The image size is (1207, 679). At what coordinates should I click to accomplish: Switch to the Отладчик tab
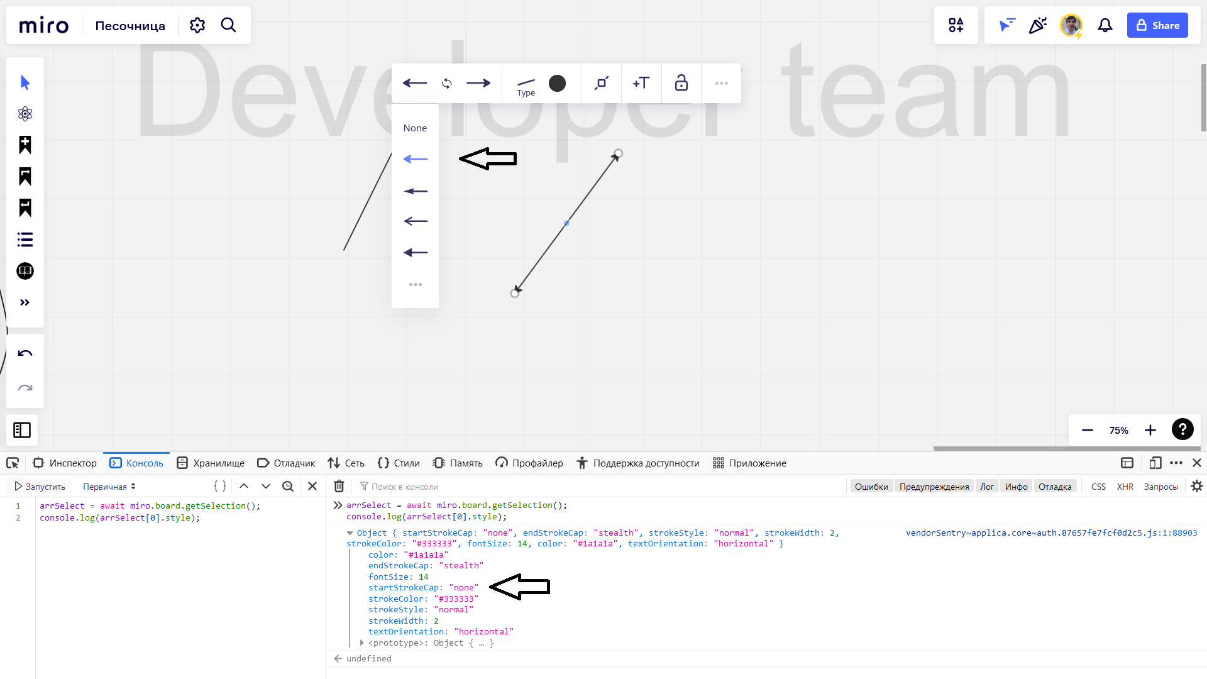[x=287, y=463]
